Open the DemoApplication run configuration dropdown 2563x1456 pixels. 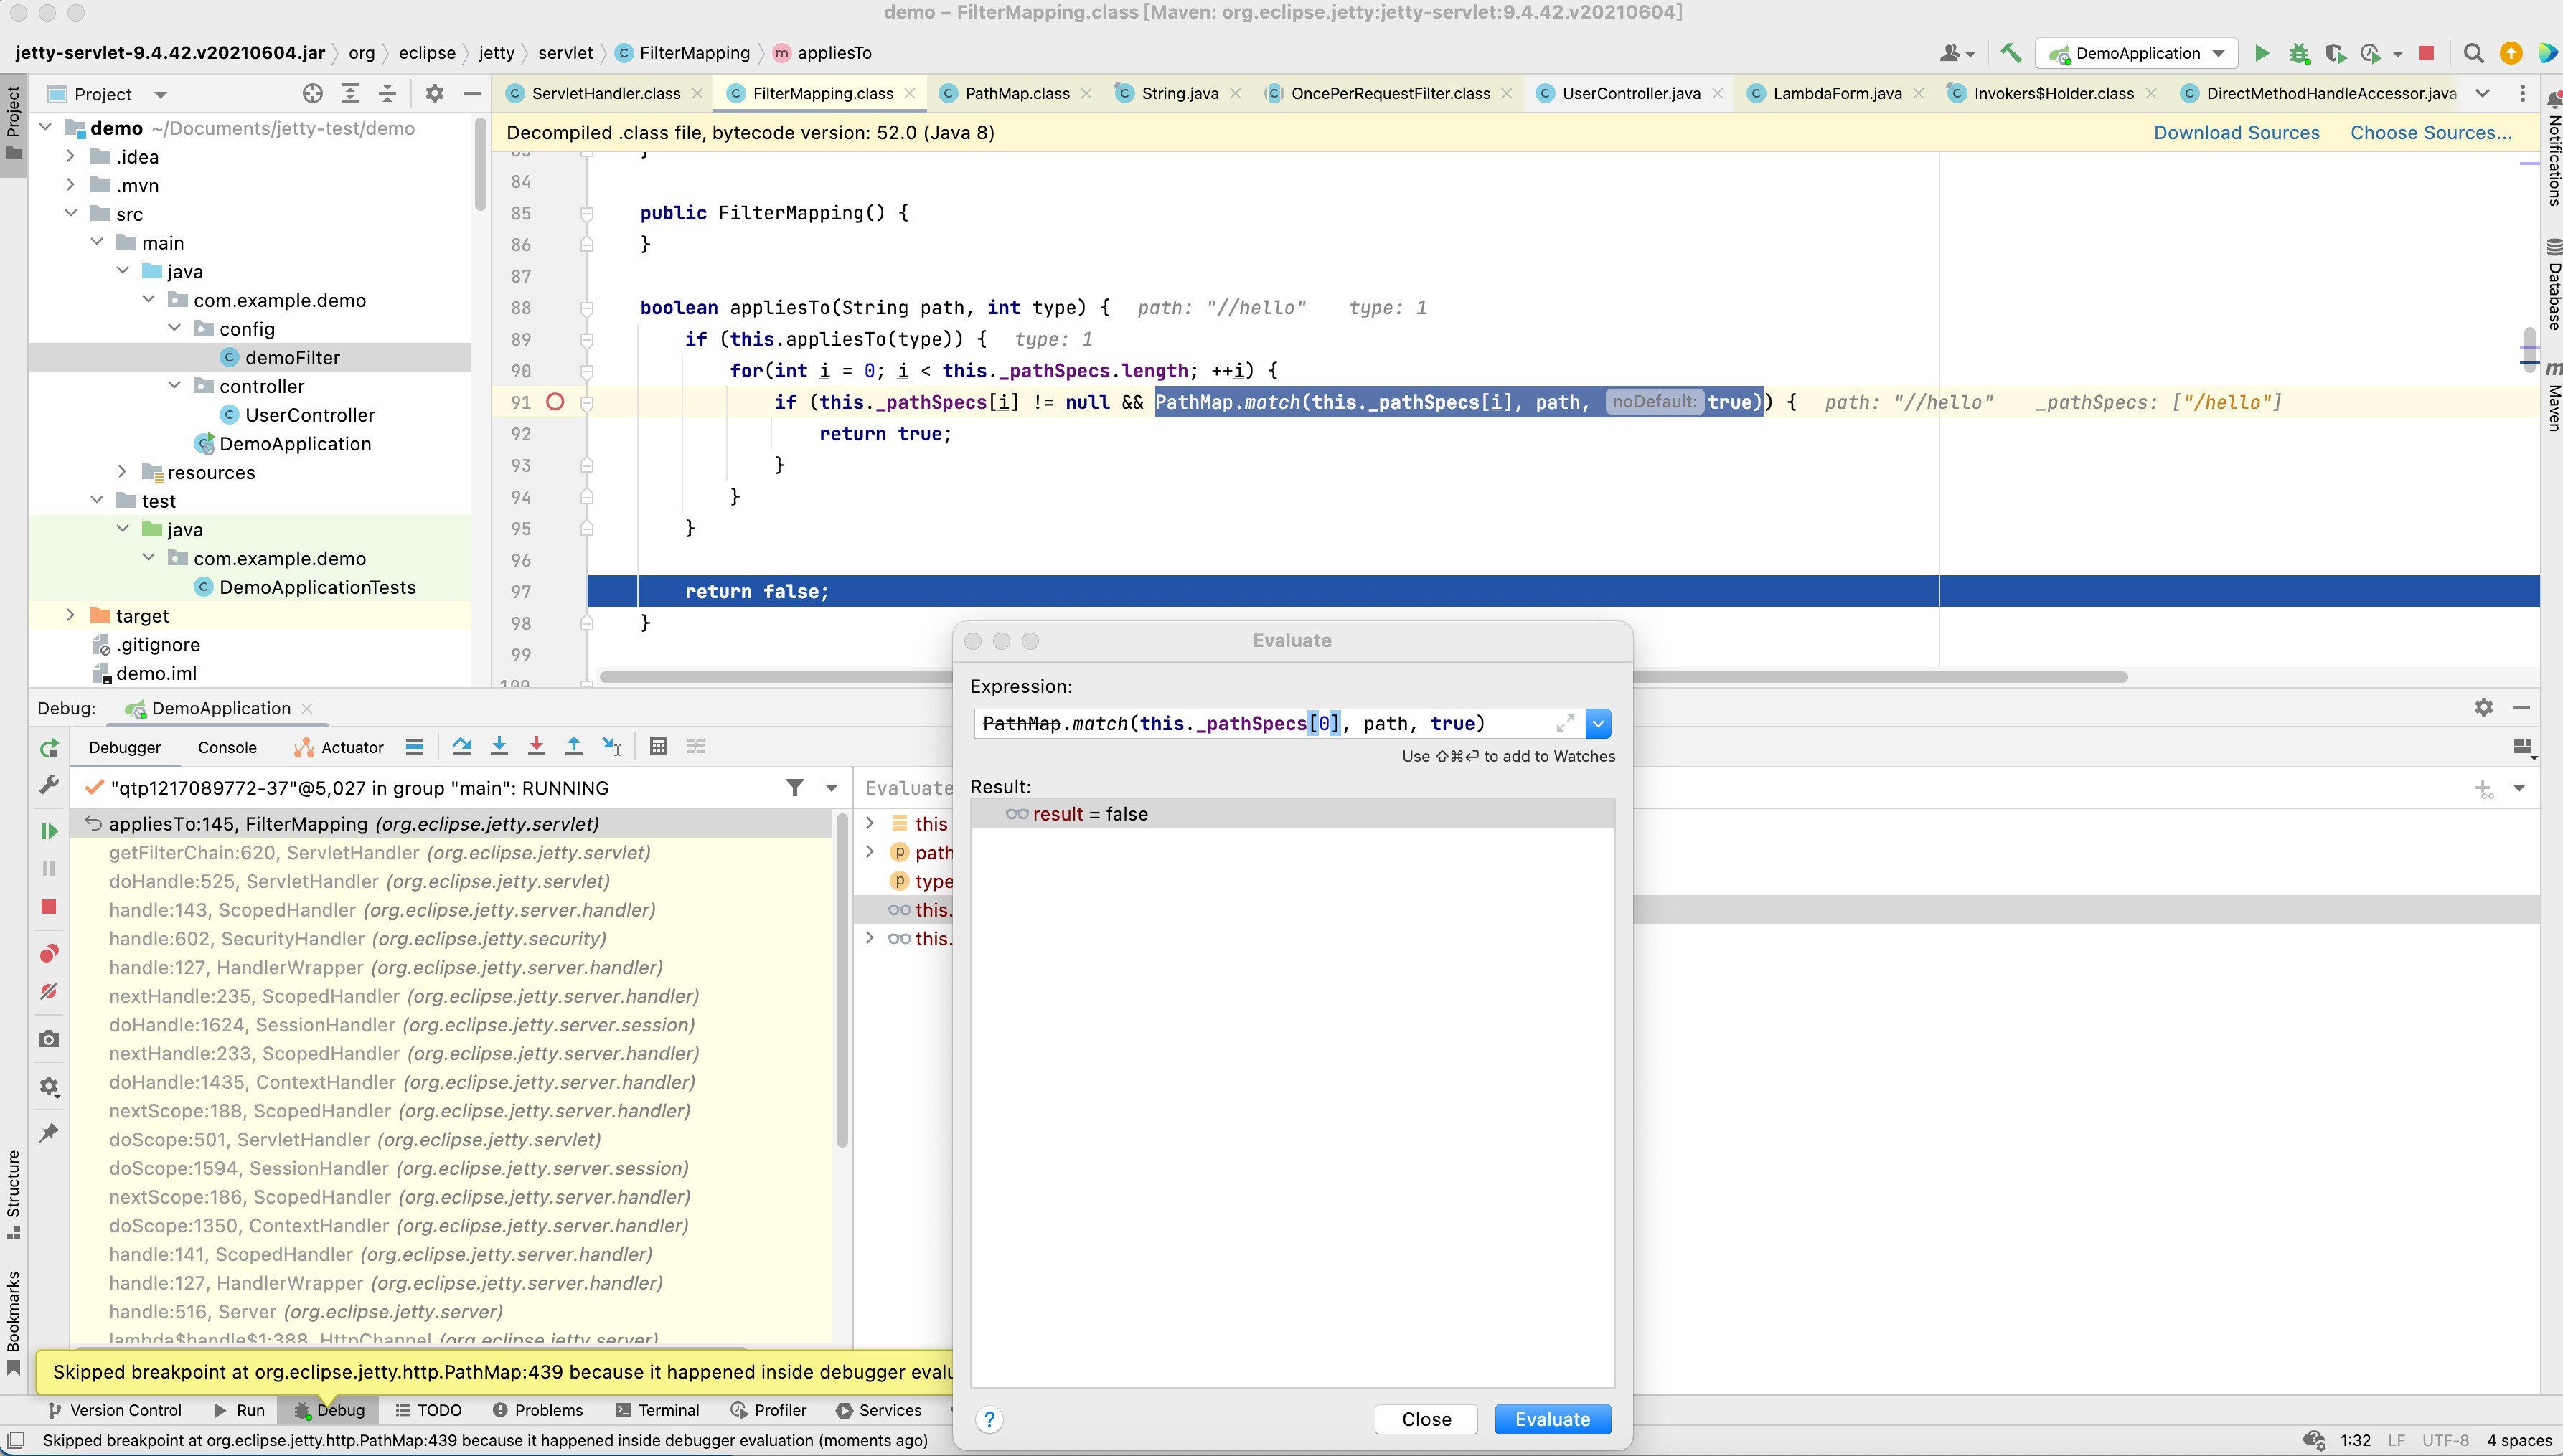tap(2137, 53)
